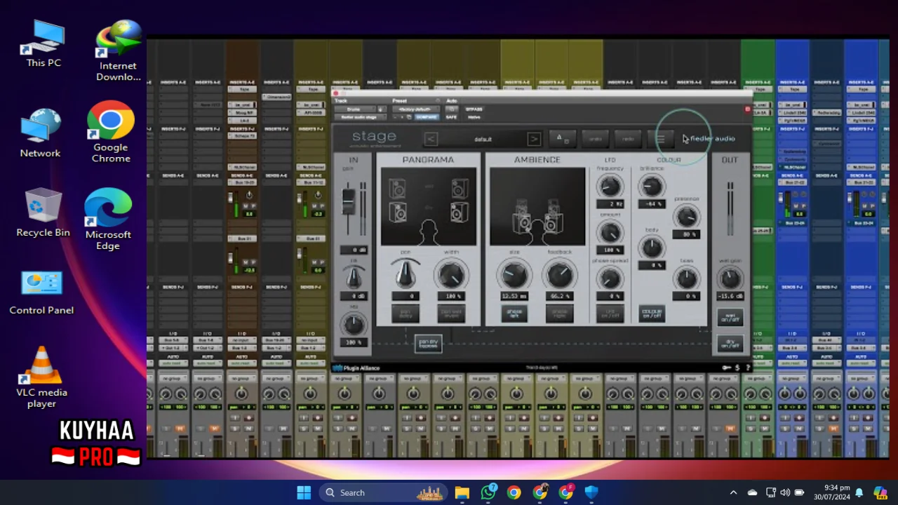Click the size knob in Ambience
898x505 pixels.
coord(514,275)
